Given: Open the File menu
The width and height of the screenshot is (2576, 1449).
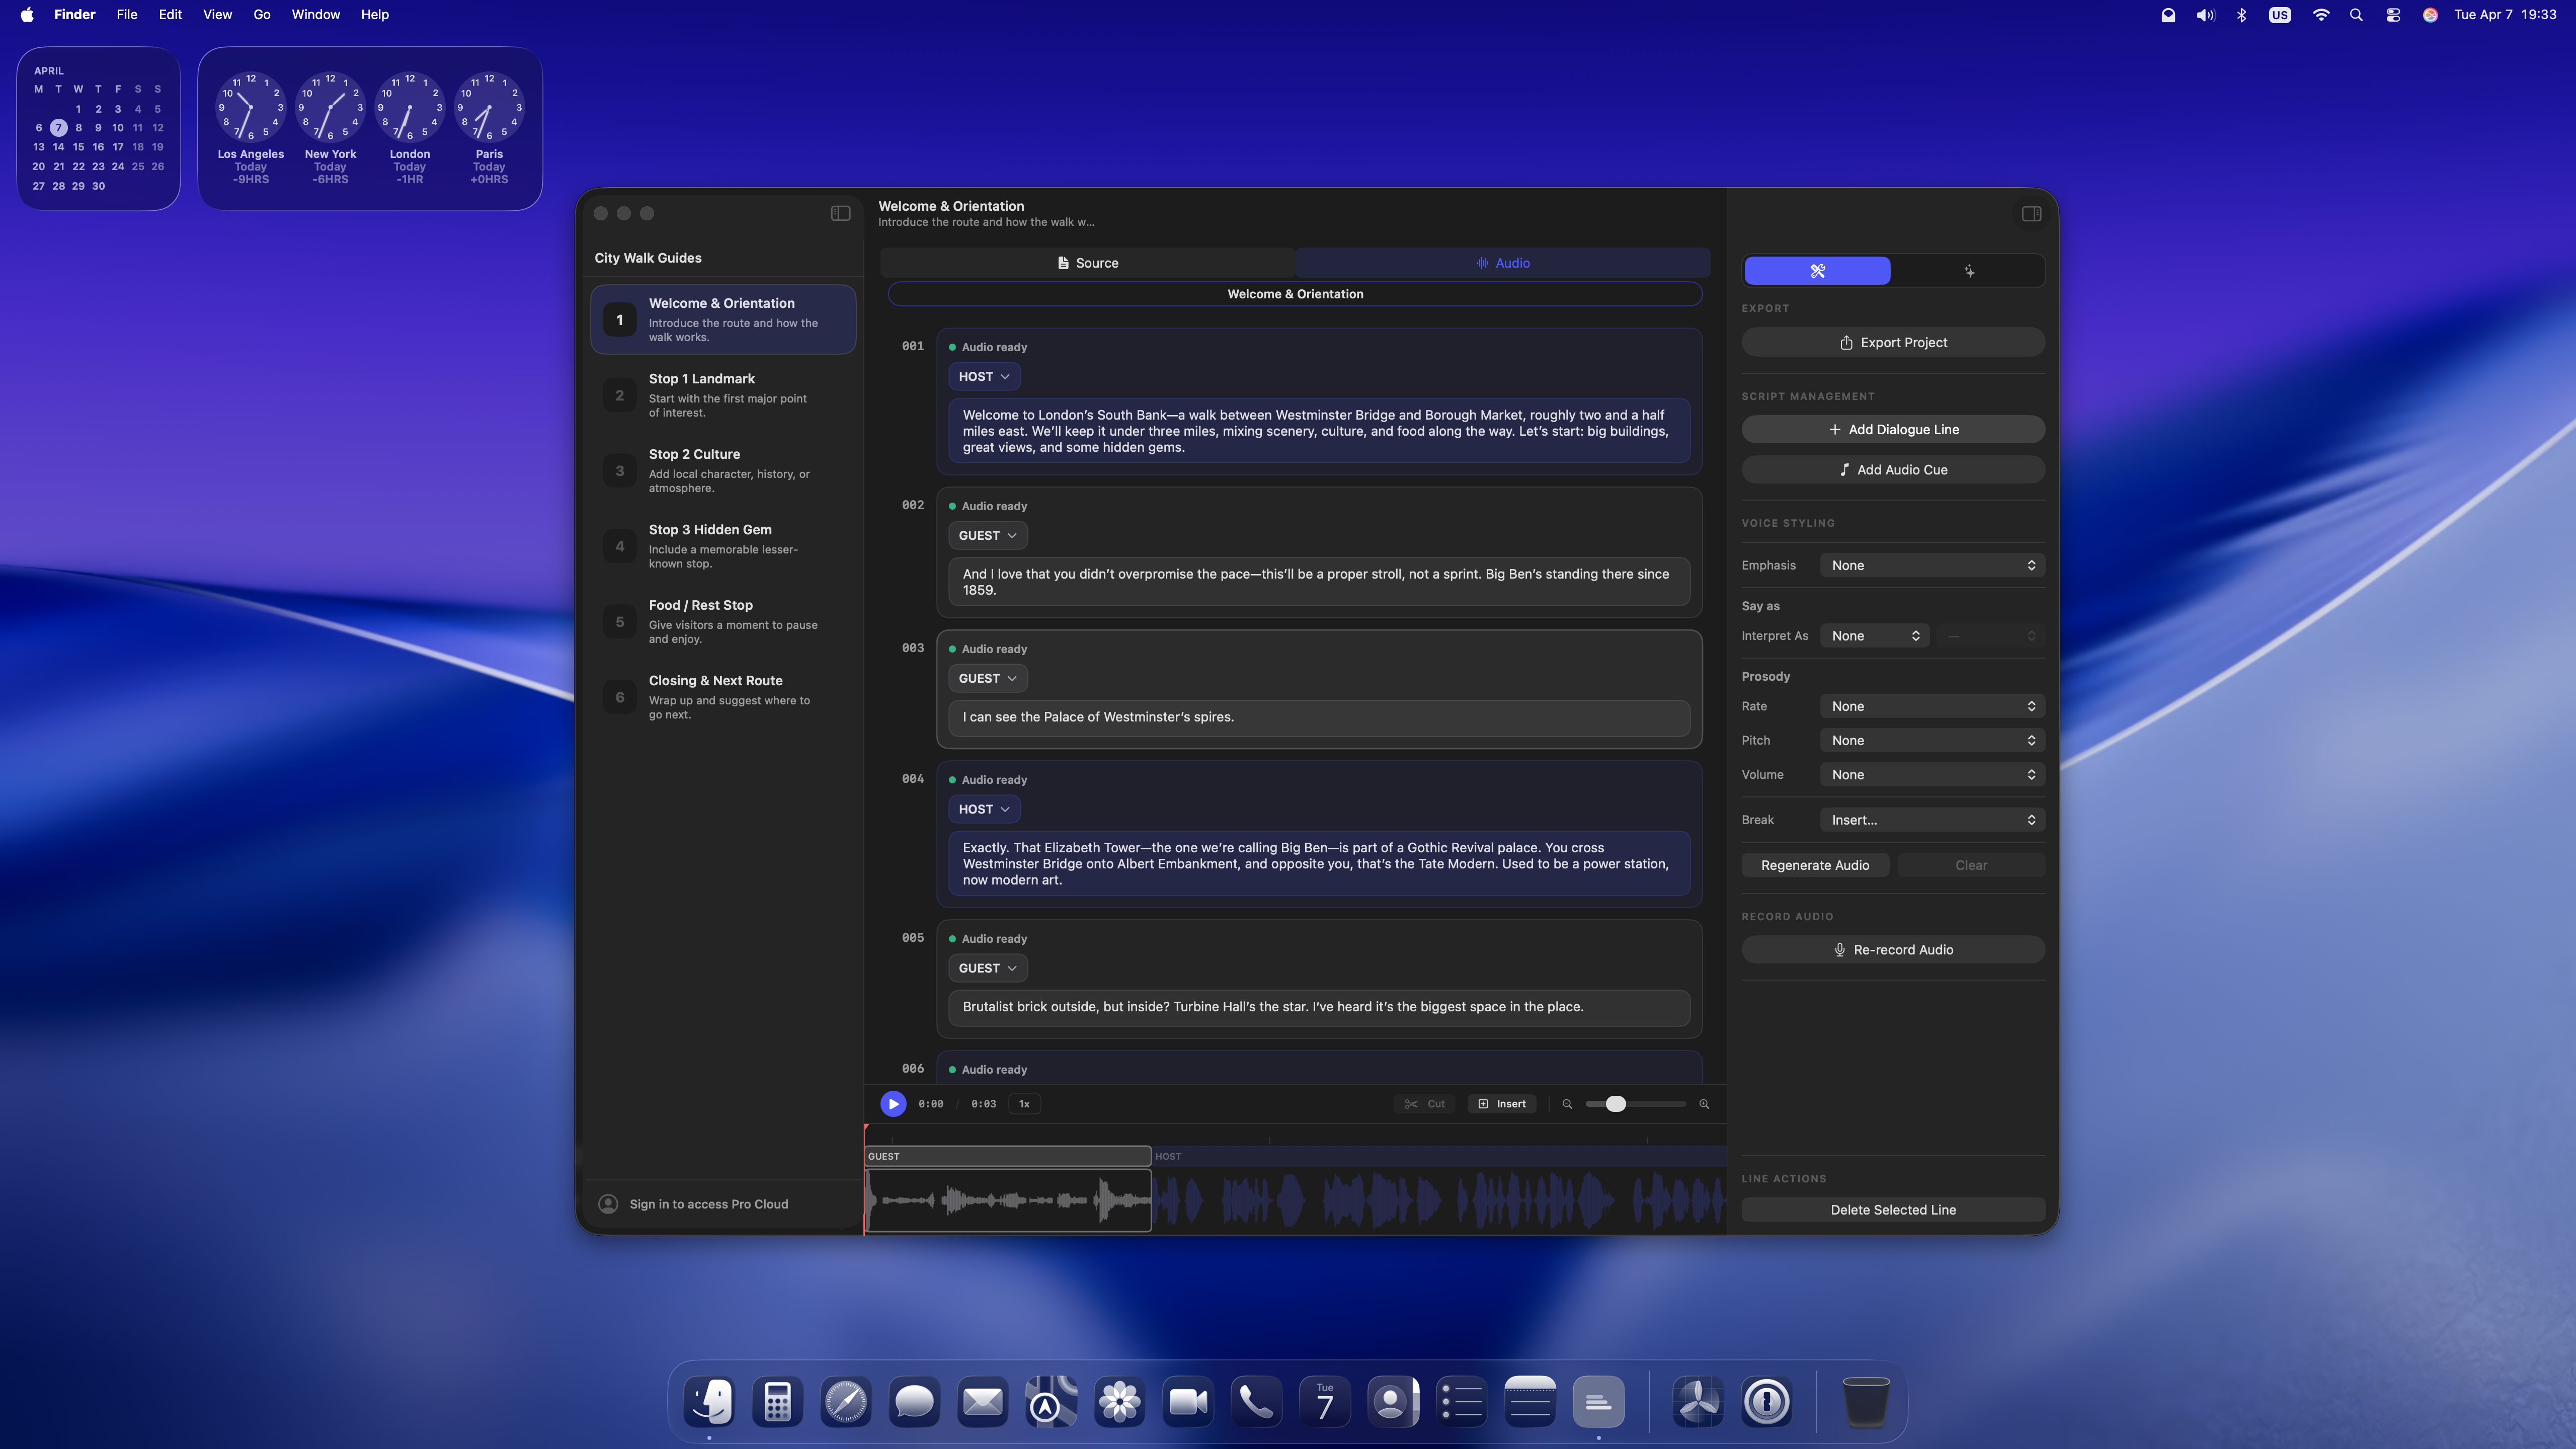Looking at the screenshot, I should coord(126,15).
